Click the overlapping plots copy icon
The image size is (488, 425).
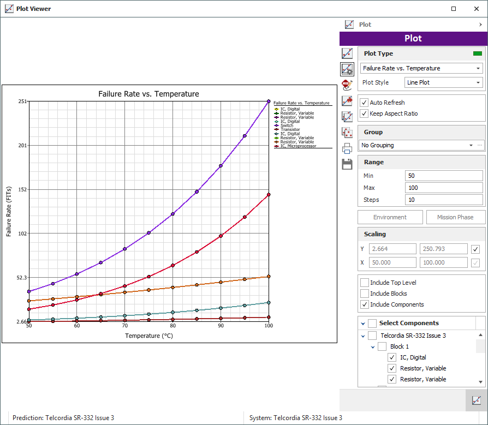pos(347,116)
